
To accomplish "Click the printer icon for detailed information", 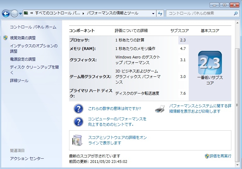I will pos(160,109).
